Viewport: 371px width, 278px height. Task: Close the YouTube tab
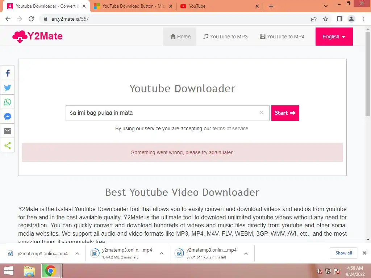(257, 6)
